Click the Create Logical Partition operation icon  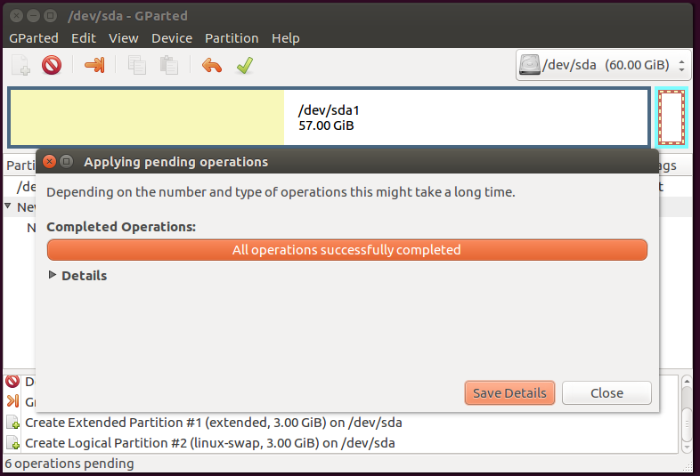click(x=13, y=443)
